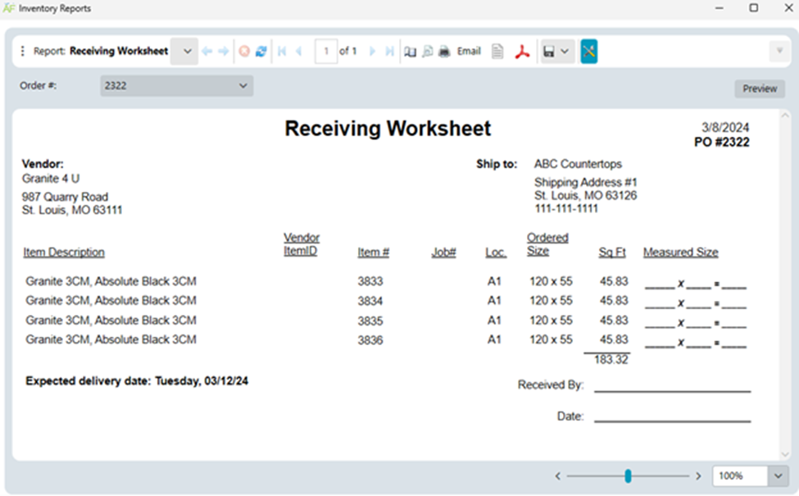The height and width of the screenshot is (496, 799).
Task: Click the zoom slider left arrow
Action: click(558, 476)
